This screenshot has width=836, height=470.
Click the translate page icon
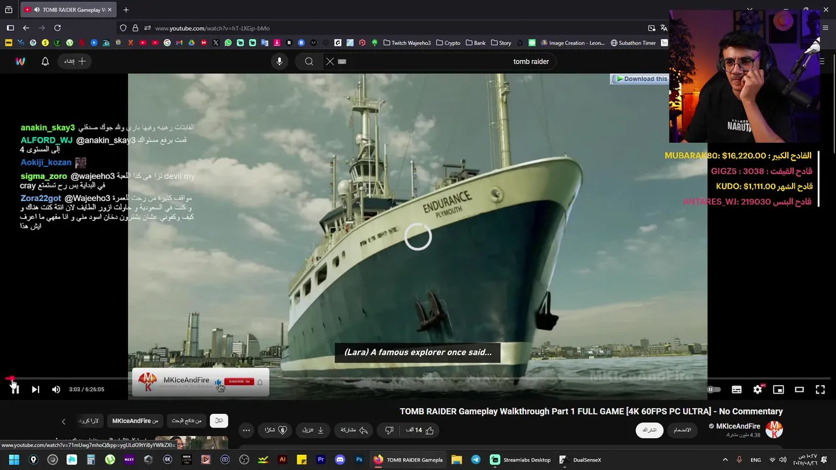click(664, 28)
